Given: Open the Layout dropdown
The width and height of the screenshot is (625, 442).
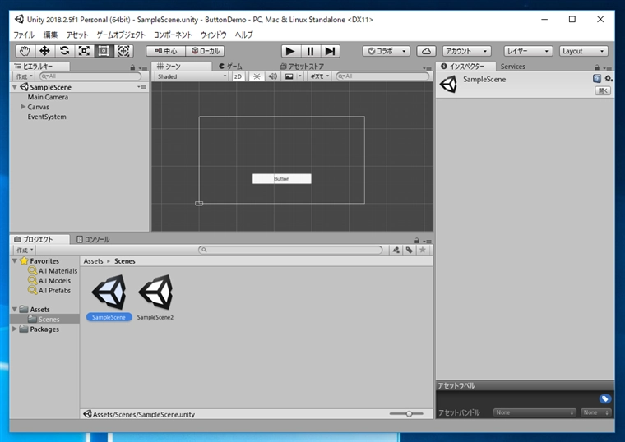Looking at the screenshot, I should [583, 51].
